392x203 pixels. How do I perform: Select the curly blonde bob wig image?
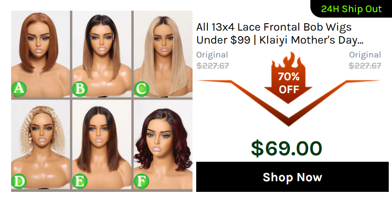tap(40, 145)
